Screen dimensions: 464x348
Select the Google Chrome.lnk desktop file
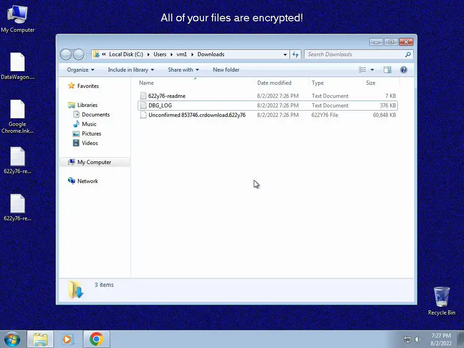pyautogui.click(x=18, y=116)
